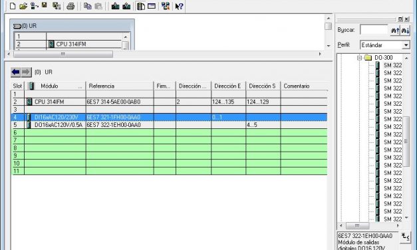Download configuration to module icon

[115, 6]
